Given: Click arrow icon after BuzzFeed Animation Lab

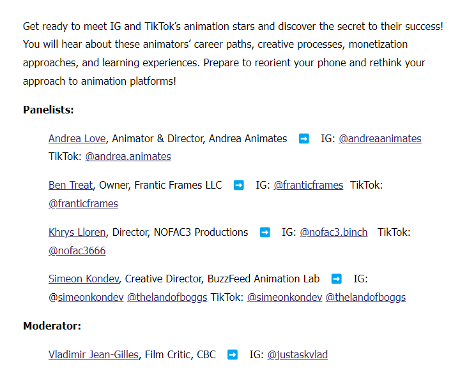Looking at the screenshot, I should click(337, 279).
